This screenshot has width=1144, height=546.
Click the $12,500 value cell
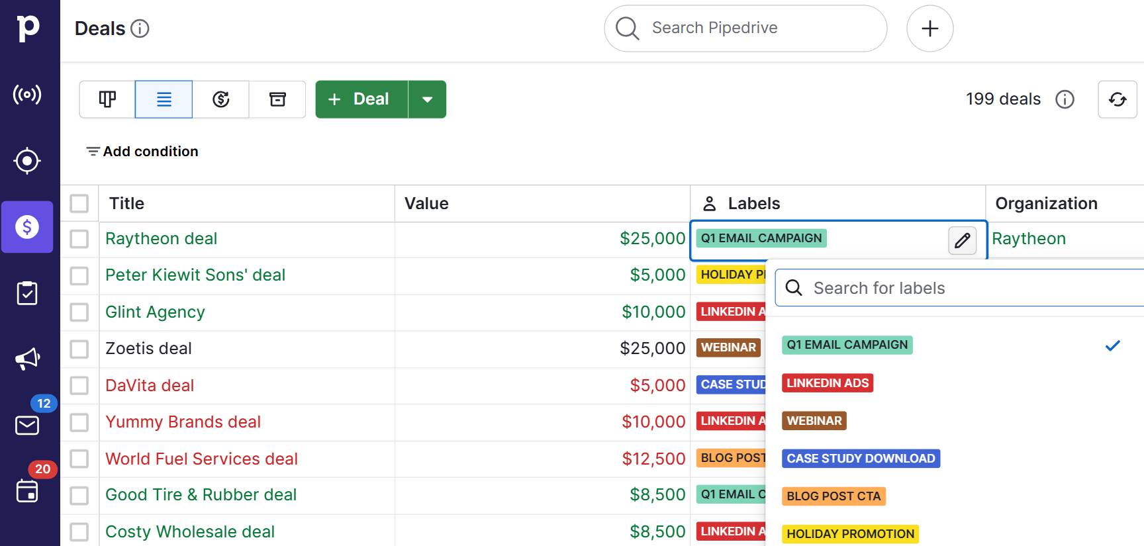click(x=653, y=459)
